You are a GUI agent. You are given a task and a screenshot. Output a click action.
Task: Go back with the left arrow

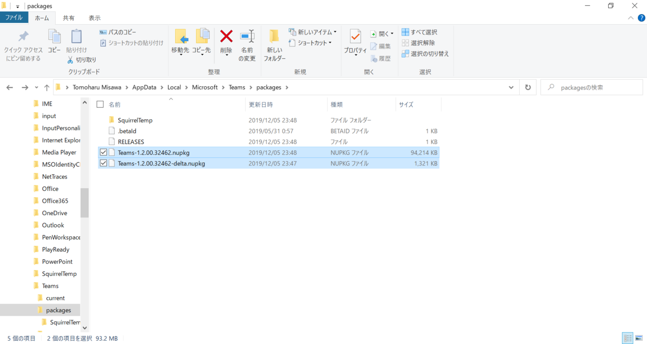(x=10, y=87)
